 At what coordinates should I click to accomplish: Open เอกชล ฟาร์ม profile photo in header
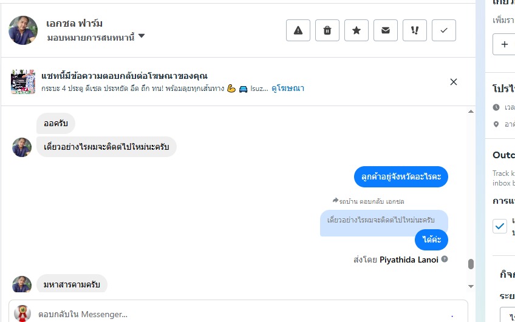coord(23,30)
